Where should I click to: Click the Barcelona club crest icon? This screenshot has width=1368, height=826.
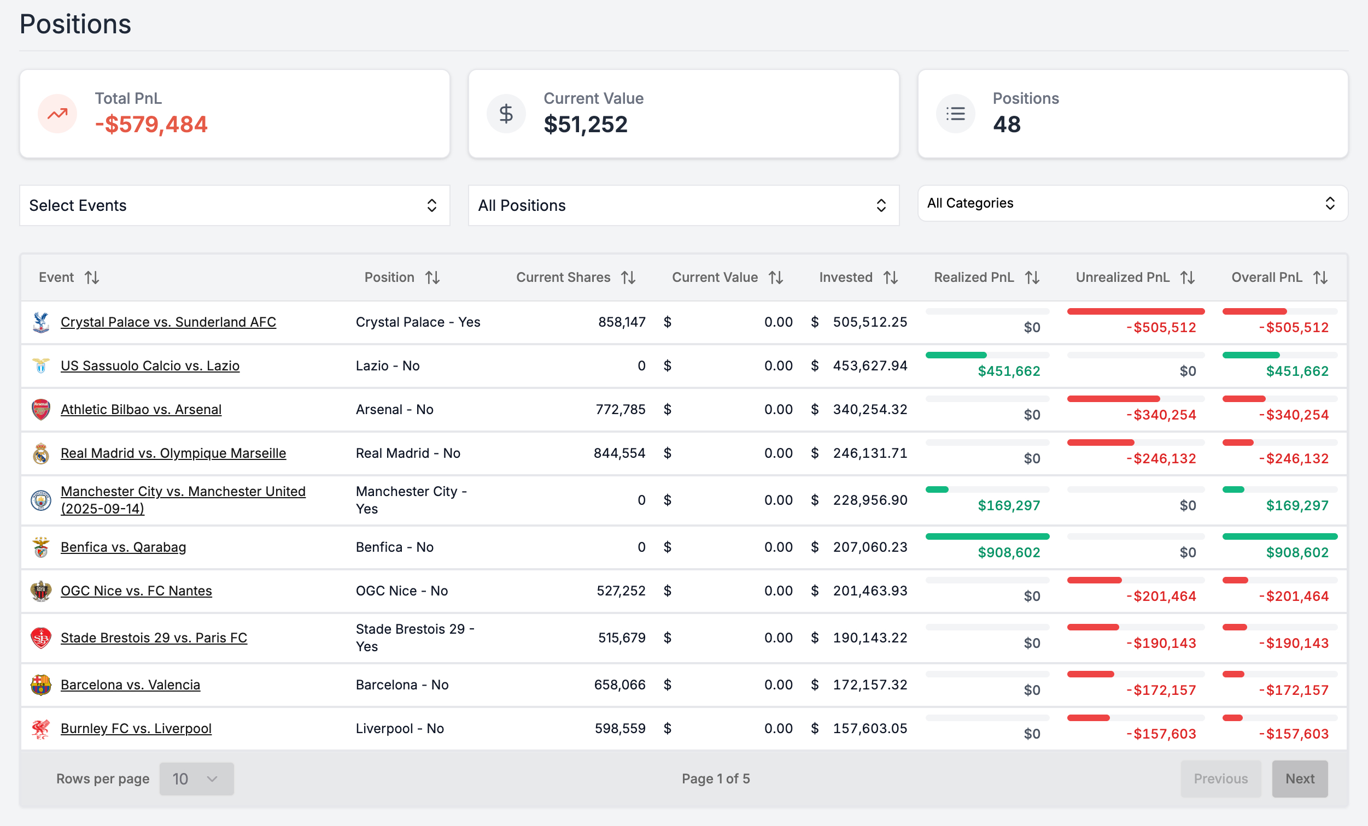[x=40, y=685]
